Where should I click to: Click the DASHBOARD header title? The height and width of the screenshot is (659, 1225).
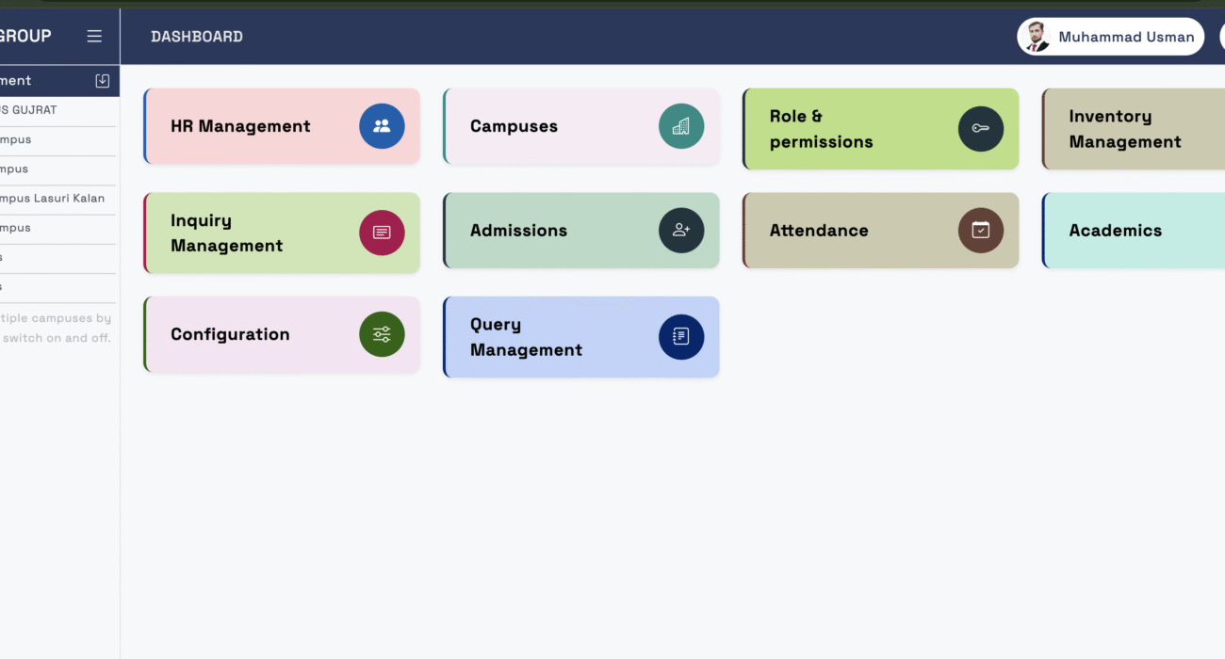click(197, 37)
